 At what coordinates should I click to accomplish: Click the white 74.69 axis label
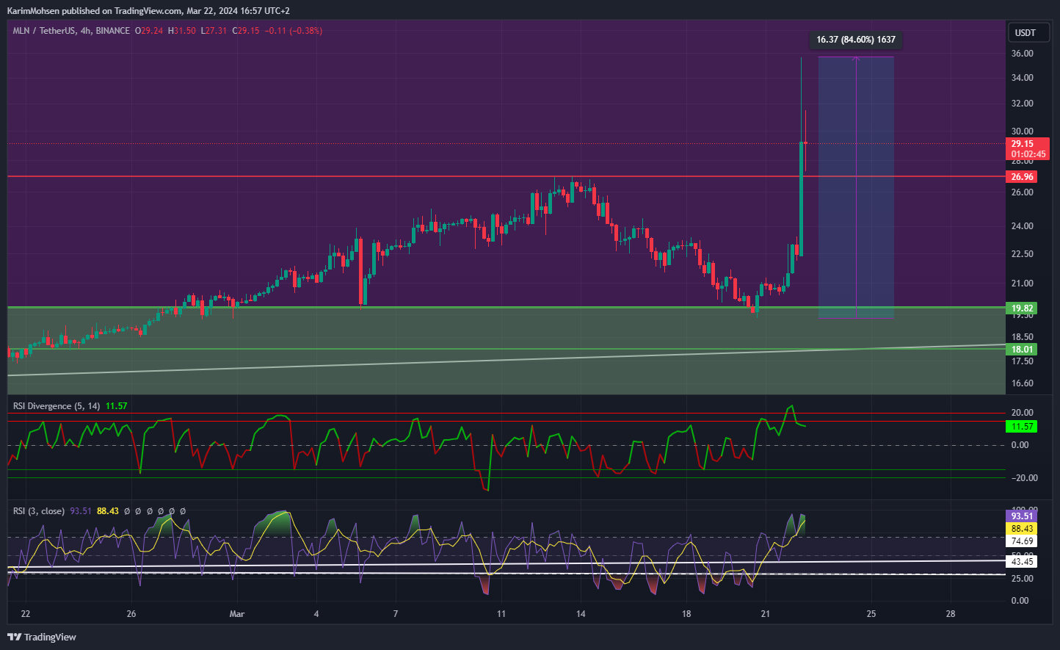click(1022, 541)
